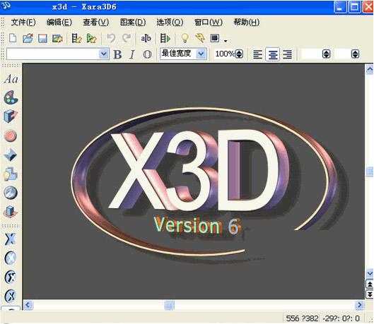Click the 100% size stepper arrows
The height and width of the screenshot is (324, 374).
point(239,54)
